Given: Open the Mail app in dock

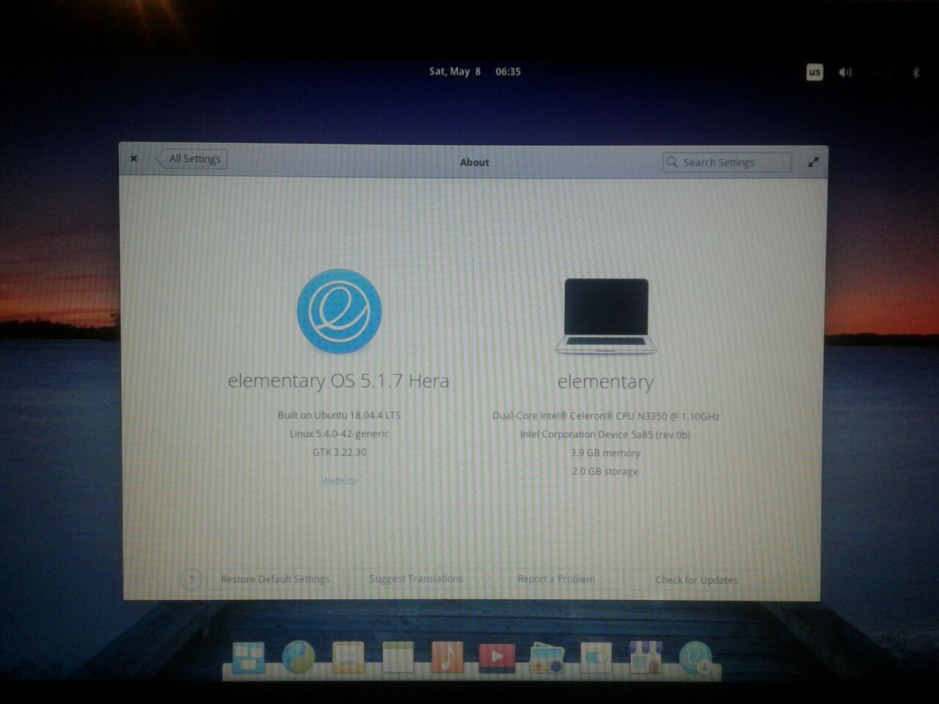Looking at the screenshot, I should (348, 658).
